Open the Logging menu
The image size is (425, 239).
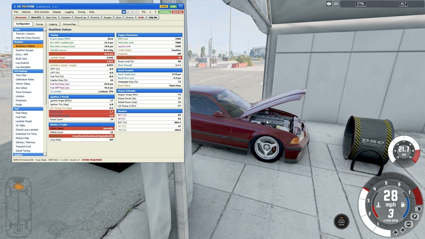click(x=69, y=12)
